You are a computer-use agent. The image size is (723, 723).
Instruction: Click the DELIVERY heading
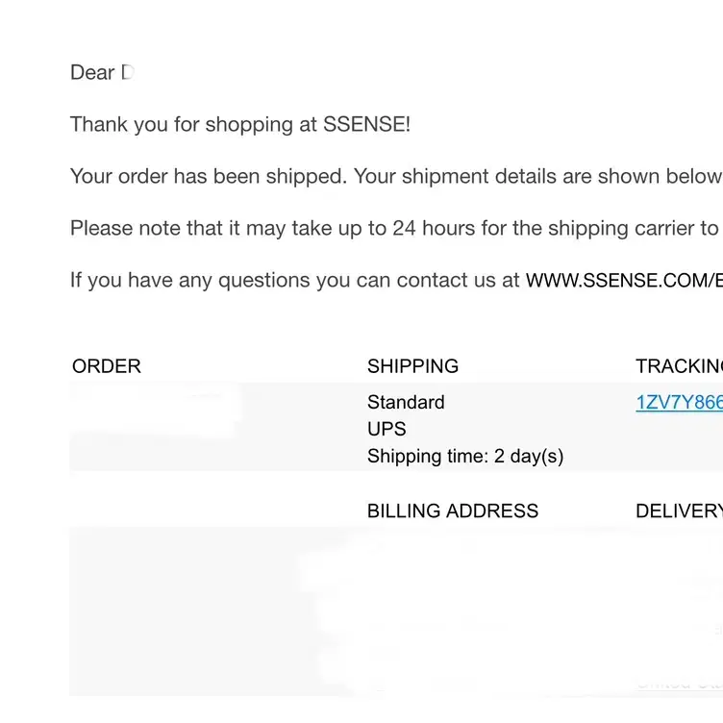click(x=679, y=511)
